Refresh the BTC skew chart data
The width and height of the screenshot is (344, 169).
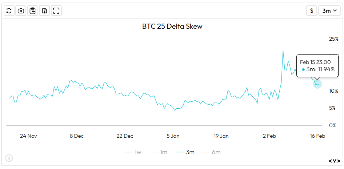[x=9, y=11]
